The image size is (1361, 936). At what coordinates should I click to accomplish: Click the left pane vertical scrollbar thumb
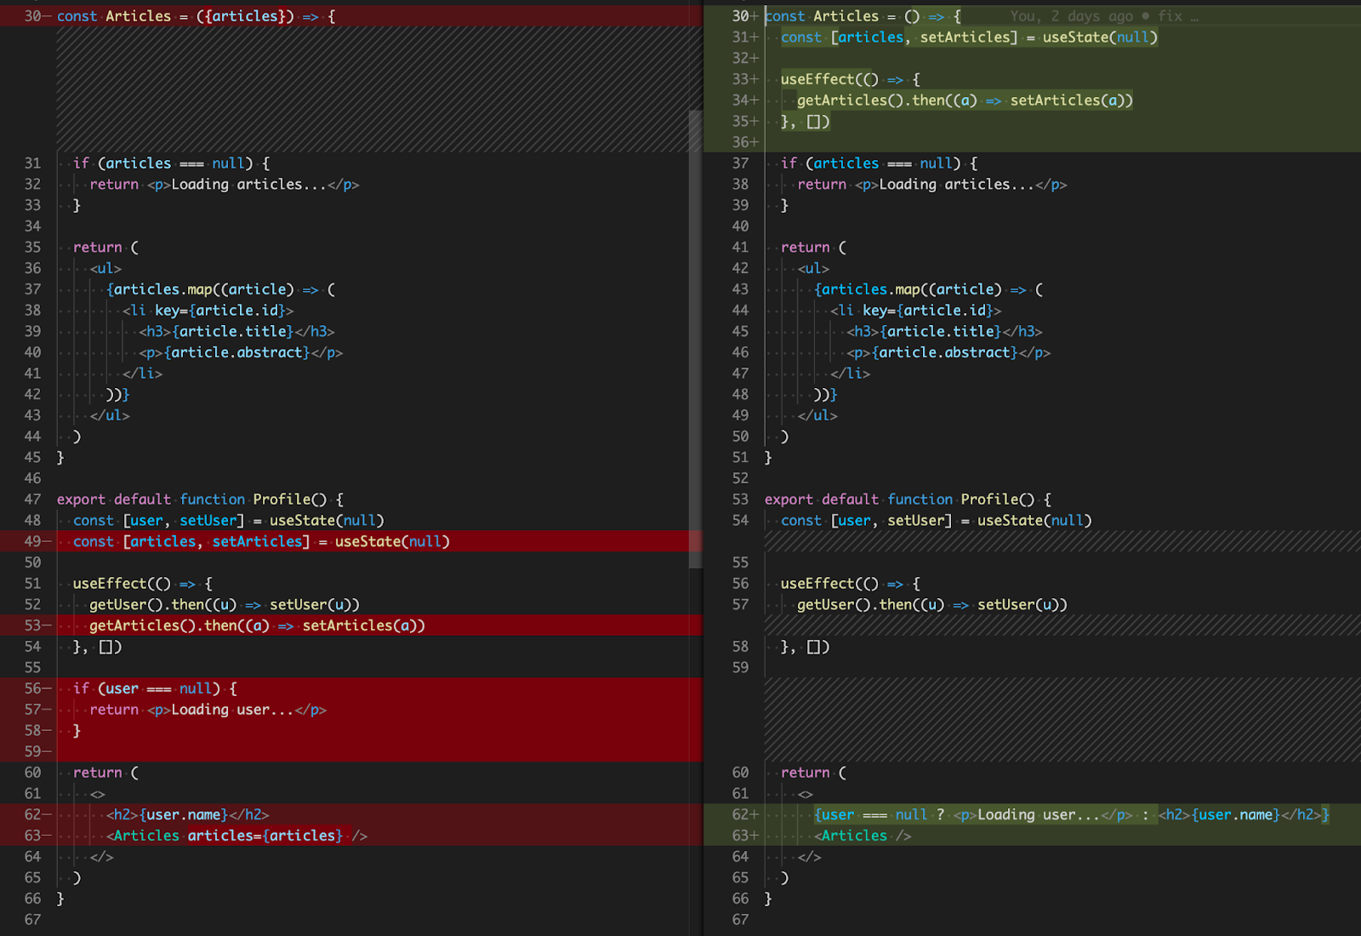(695, 339)
